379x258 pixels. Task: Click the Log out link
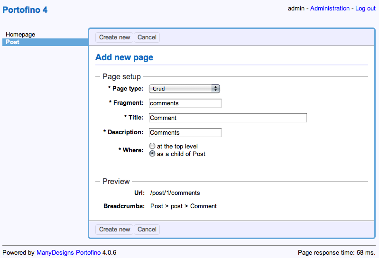pyautogui.click(x=365, y=9)
